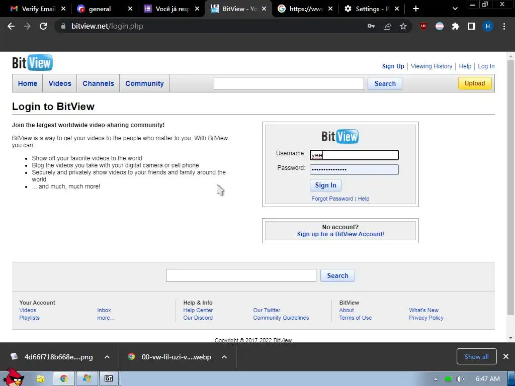Open 7-Zip from the taskbar
The width and height of the screenshot is (515, 386).
[x=109, y=379]
